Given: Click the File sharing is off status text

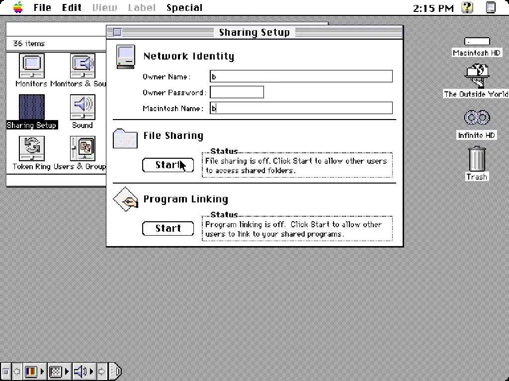Looking at the screenshot, I should 296,166.
